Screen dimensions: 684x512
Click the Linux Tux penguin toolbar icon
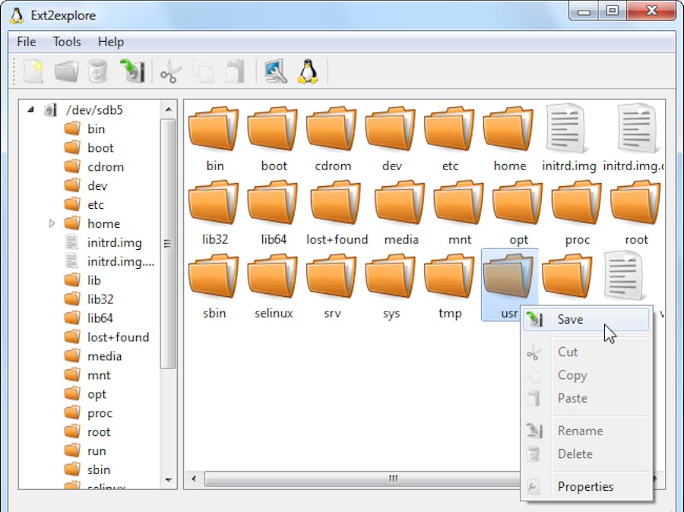tap(306, 71)
